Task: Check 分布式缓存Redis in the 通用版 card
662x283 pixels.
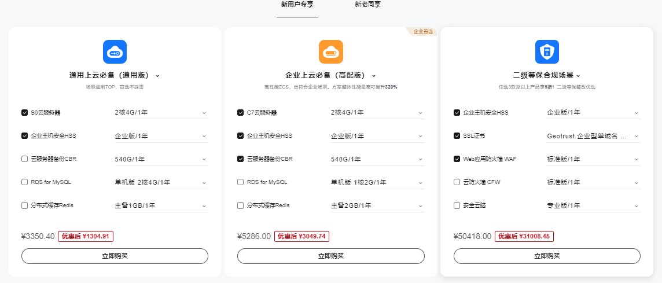Action: click(24, 205)
